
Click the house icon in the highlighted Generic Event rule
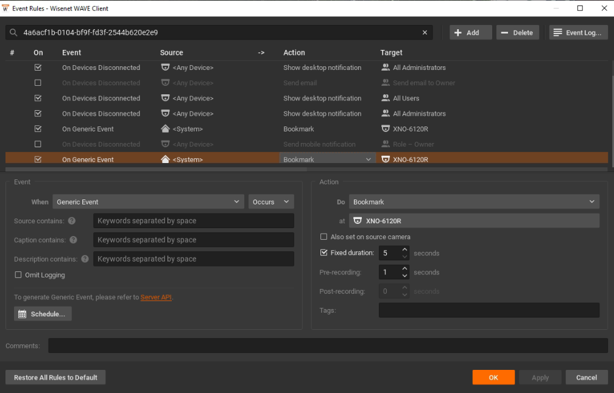coord(165,159)
